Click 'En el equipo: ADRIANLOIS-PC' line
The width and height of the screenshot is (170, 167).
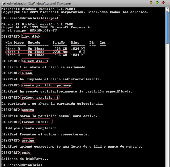click(x=29, y=30)
